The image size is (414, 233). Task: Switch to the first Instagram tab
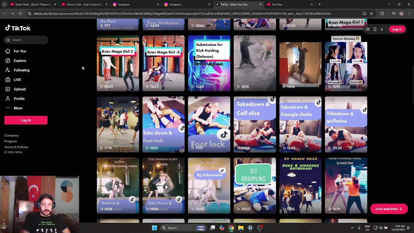[136, 5]
